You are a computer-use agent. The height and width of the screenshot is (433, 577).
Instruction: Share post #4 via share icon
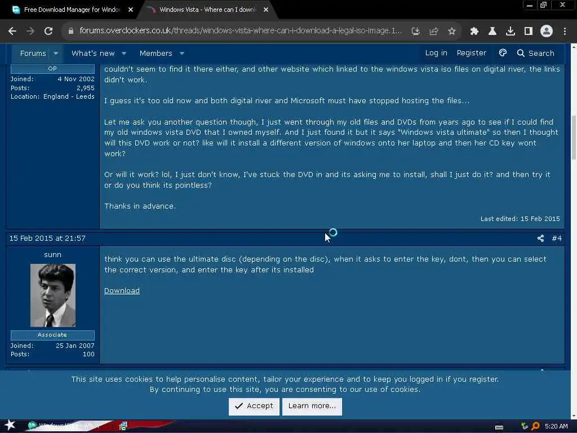pos(540,238)
